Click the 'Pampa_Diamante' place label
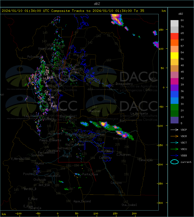The height and width of the screenshot is (217, 194). click(x=50, y=140)
